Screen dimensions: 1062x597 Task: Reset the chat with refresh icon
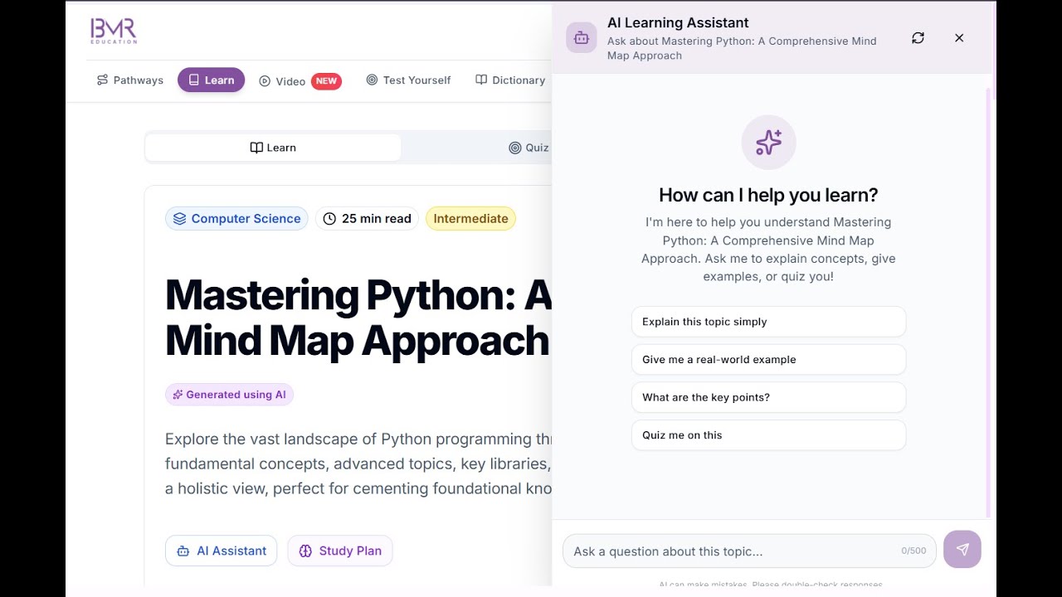coord(918,38)
